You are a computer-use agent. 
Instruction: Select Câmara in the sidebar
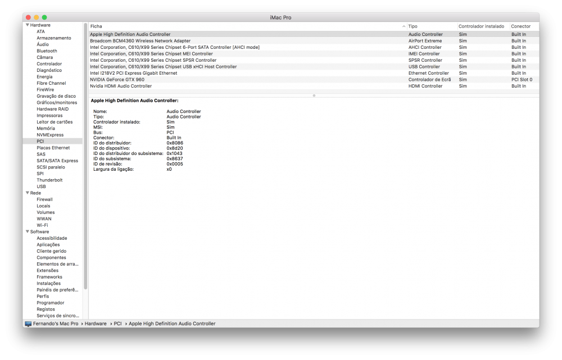44,57
